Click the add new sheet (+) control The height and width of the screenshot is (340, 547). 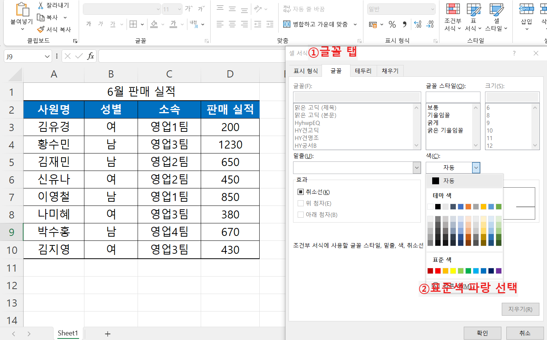108,334
